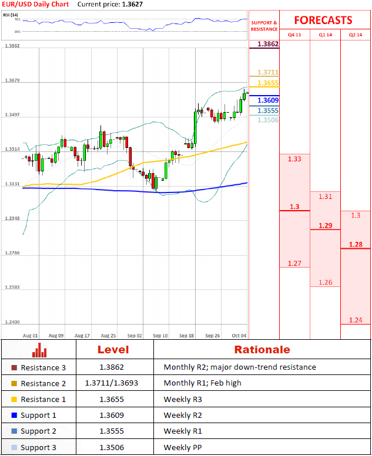Click the 'Sep 18' date axis label
The image size is (372, 456).
pyautogui.click(x=186, y=336)
